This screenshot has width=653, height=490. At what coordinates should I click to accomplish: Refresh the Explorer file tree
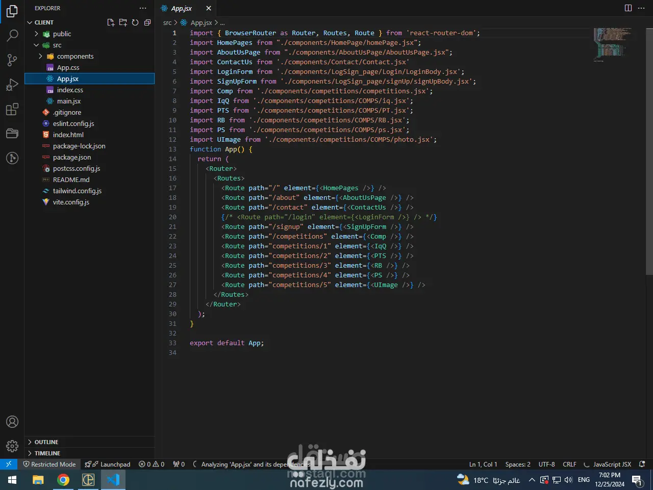(135, 22)
